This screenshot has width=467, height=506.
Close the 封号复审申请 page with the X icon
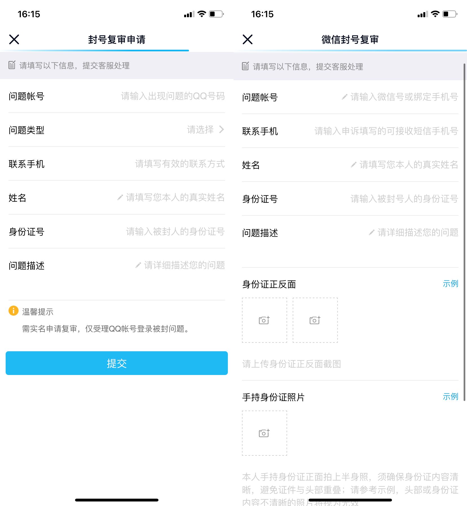pyautogui.click(x=14, y=40)
